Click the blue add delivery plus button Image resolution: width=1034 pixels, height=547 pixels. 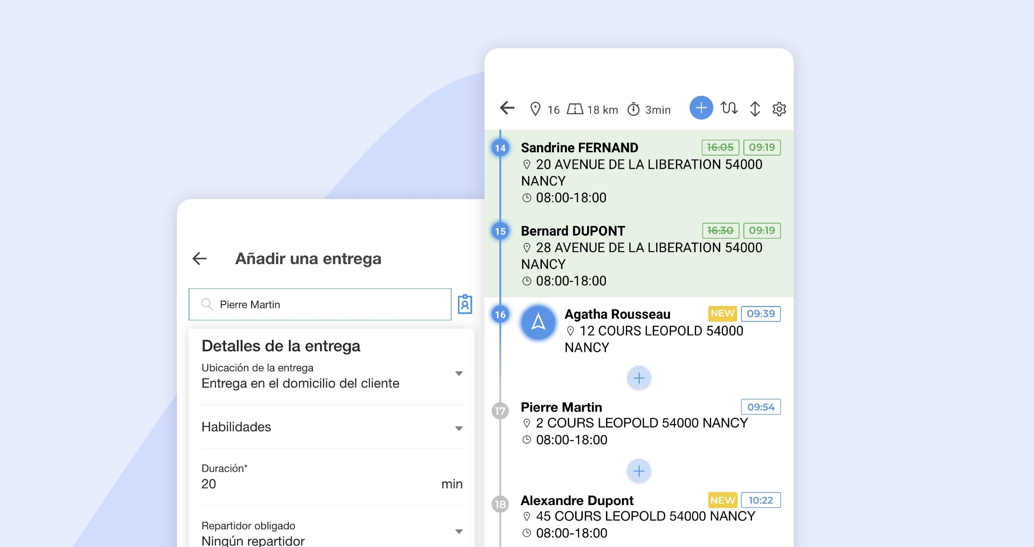coord(701,108)
